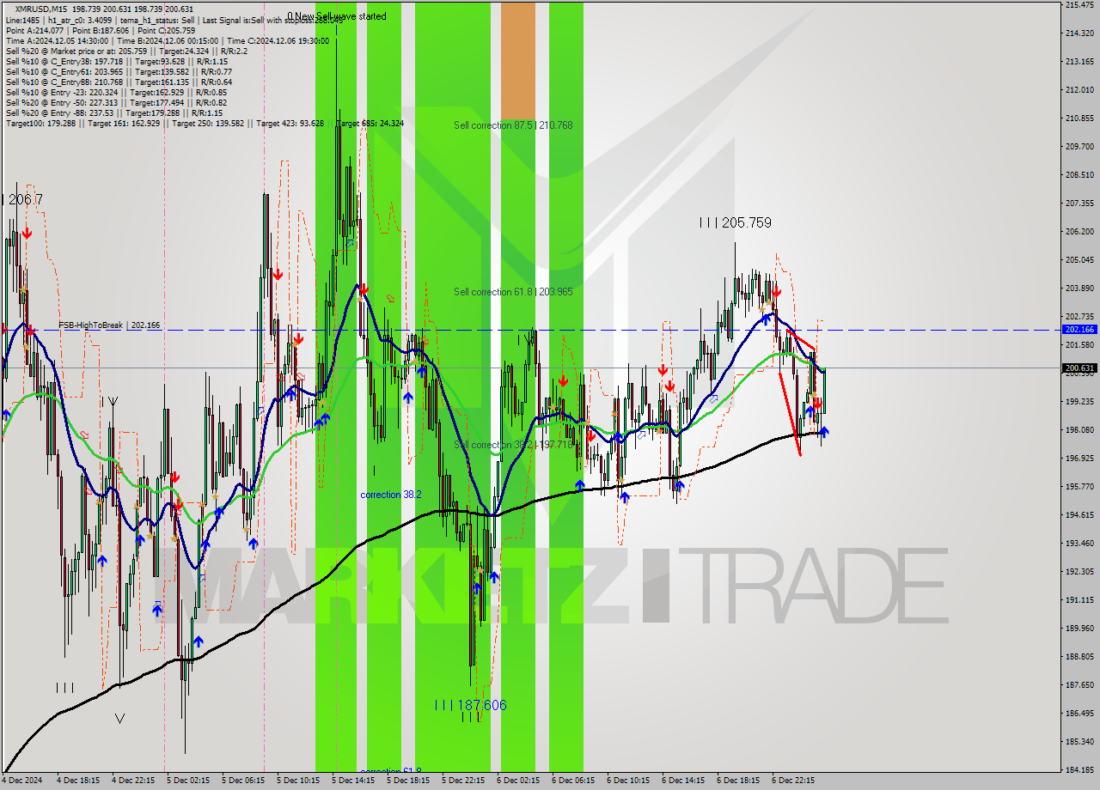
Task: Click the 'Sell %10 @ C_Entry61: 203.965' line
Action: (x=119, y=71)
